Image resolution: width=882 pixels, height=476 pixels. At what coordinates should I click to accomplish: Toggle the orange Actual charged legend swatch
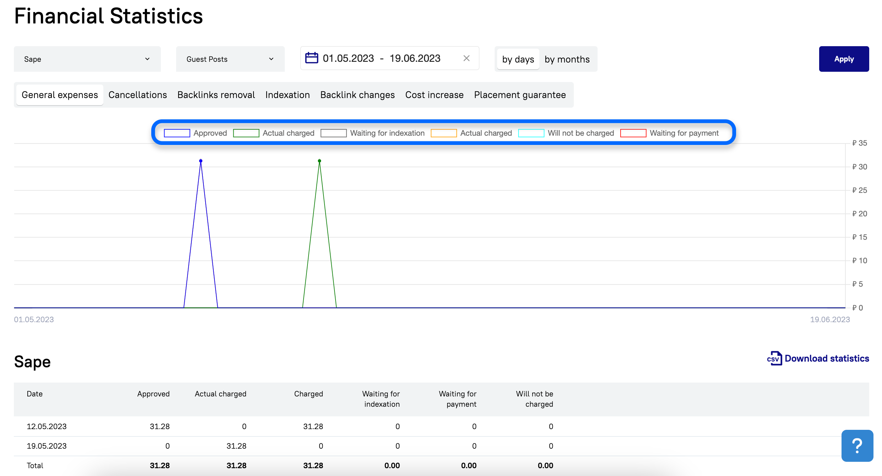(444, 133)
